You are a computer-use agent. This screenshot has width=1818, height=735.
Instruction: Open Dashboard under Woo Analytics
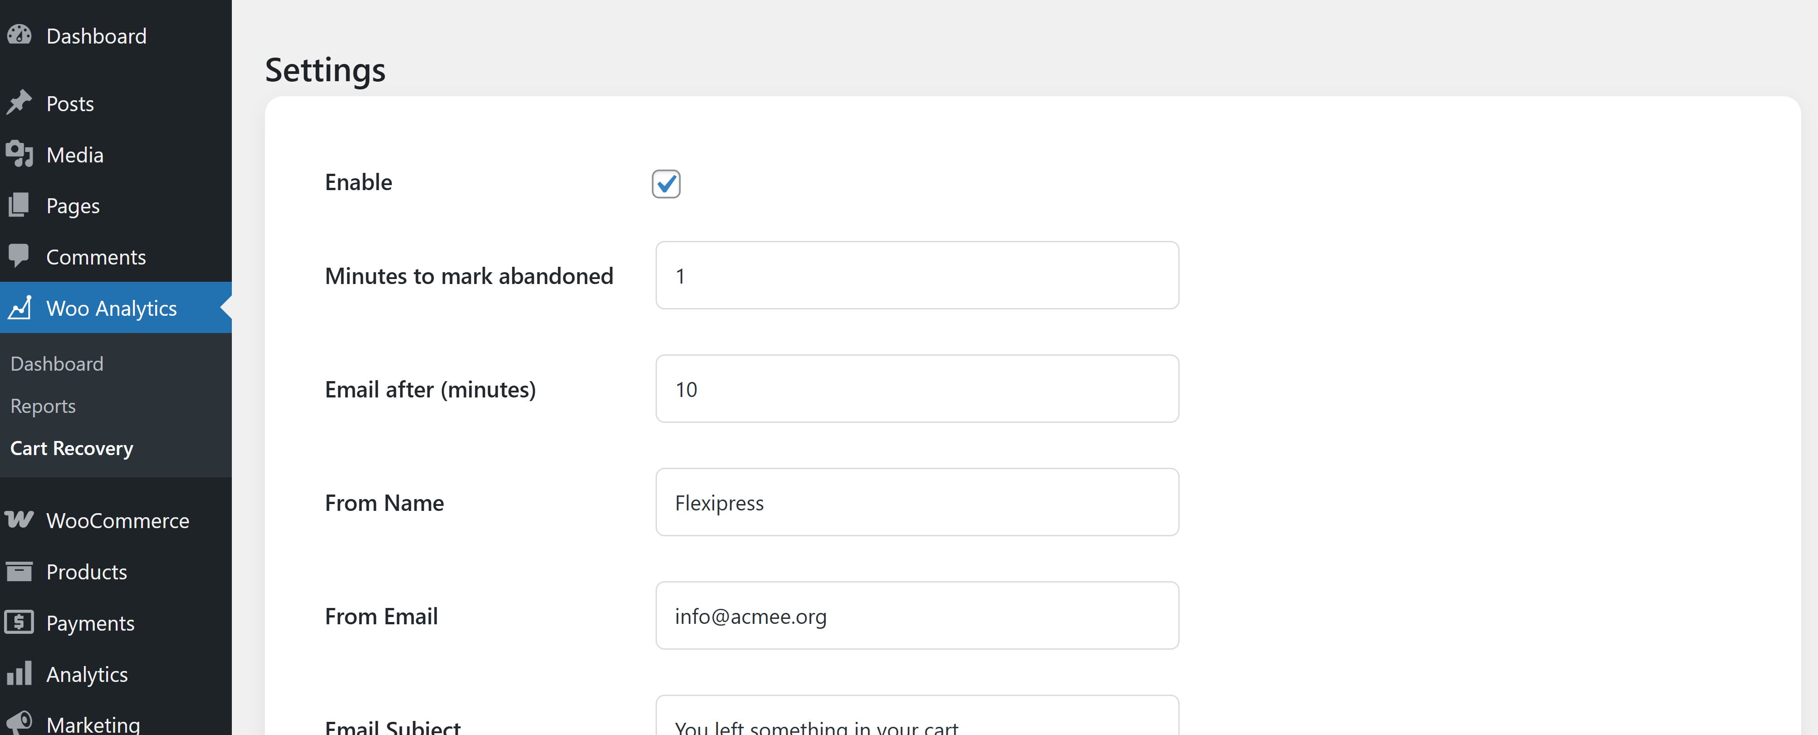(x=56, y=363)
